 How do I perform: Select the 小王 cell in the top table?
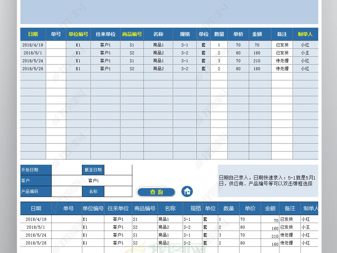(x=305, y=53)
